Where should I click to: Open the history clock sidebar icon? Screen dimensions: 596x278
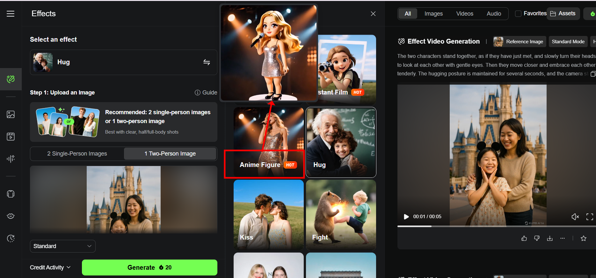coord(11,238)
